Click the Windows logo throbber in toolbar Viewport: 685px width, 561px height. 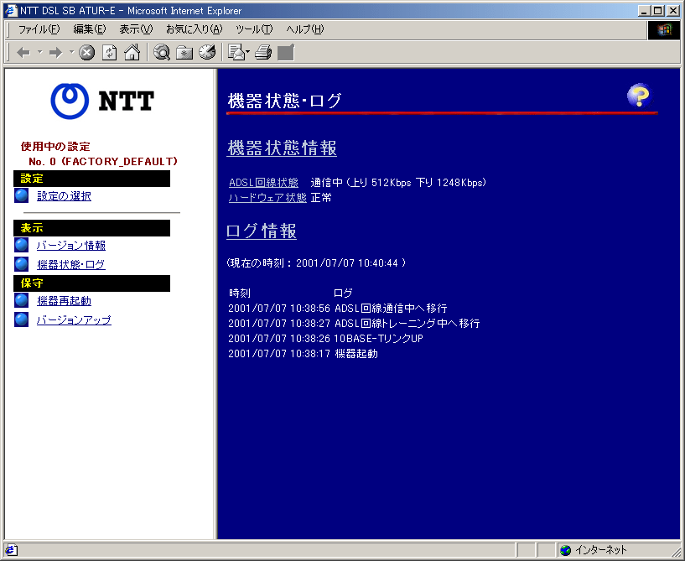(x=663, y=29)
